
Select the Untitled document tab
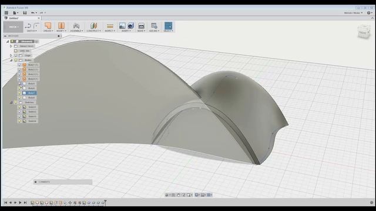click(x=22, y=18)
